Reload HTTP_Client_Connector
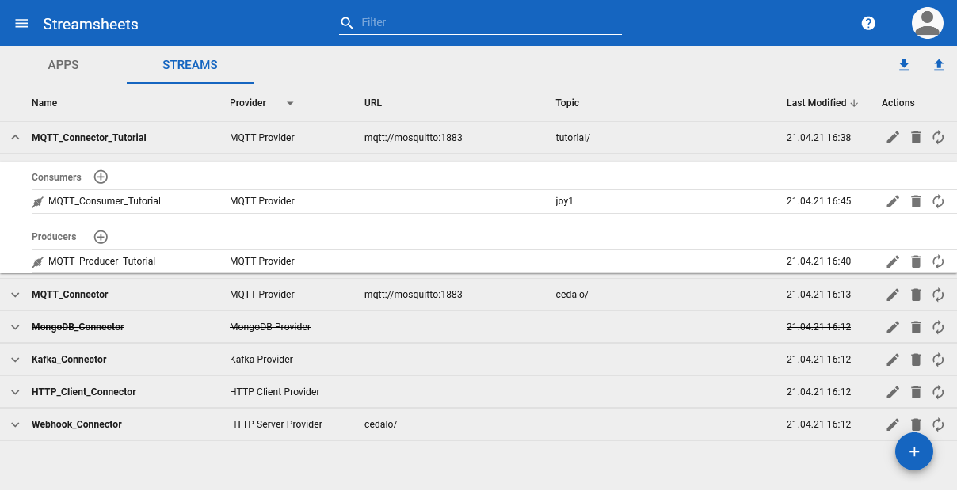 [938, 392]
